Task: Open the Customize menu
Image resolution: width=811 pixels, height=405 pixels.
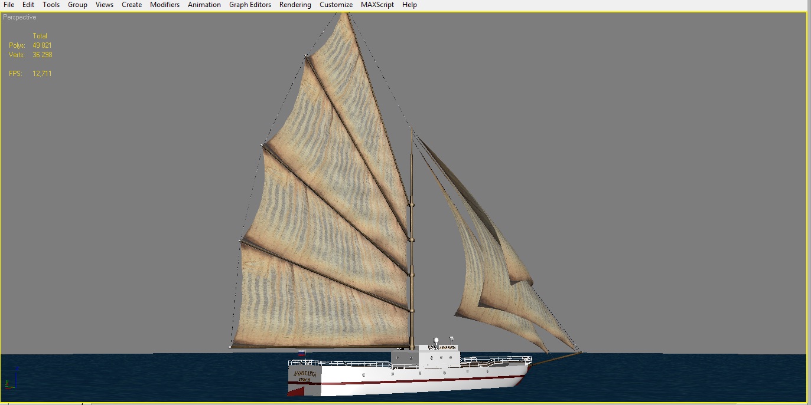Action: click(336, 5)
